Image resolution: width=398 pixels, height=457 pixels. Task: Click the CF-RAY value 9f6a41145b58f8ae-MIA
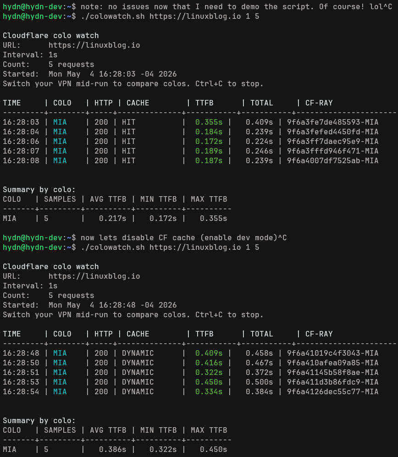[332, 373]
